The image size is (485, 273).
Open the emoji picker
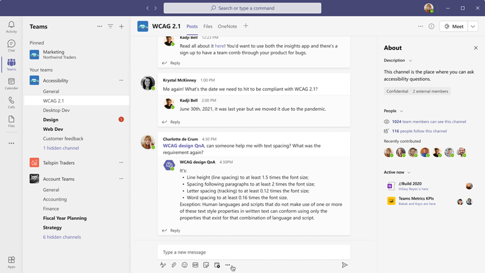pyautogui.click(x=185, y=265)
